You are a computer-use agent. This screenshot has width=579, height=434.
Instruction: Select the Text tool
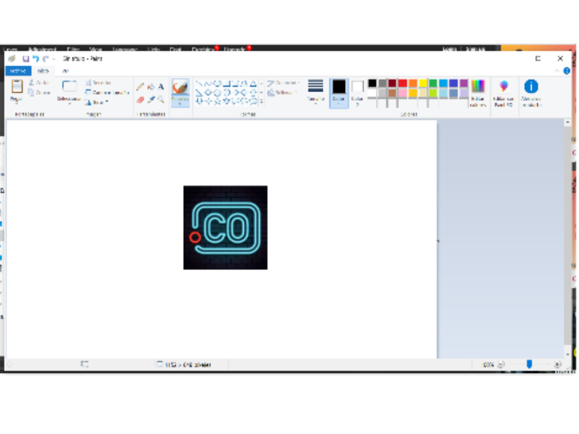point(161,86)
